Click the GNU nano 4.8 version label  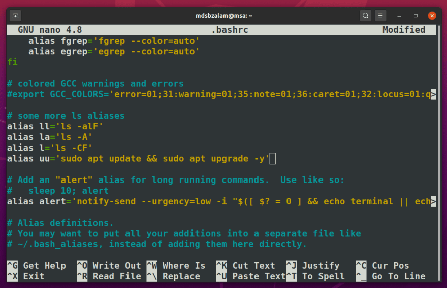(50, 30)
